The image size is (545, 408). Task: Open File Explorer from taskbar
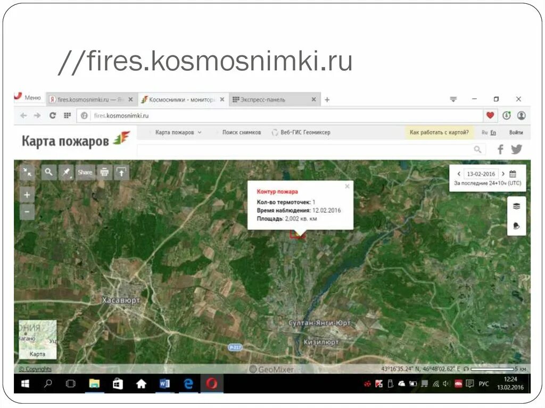[94, 384]
